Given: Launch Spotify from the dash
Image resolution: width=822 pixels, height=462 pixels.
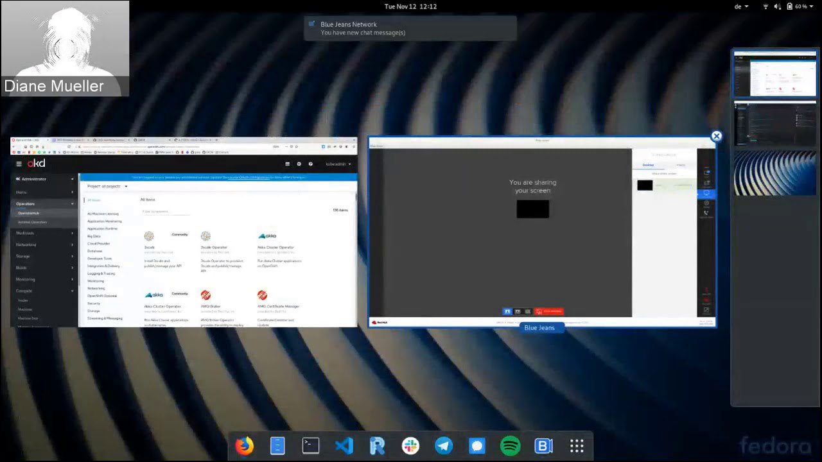Looking at the screenshot, I should [511, 445].
